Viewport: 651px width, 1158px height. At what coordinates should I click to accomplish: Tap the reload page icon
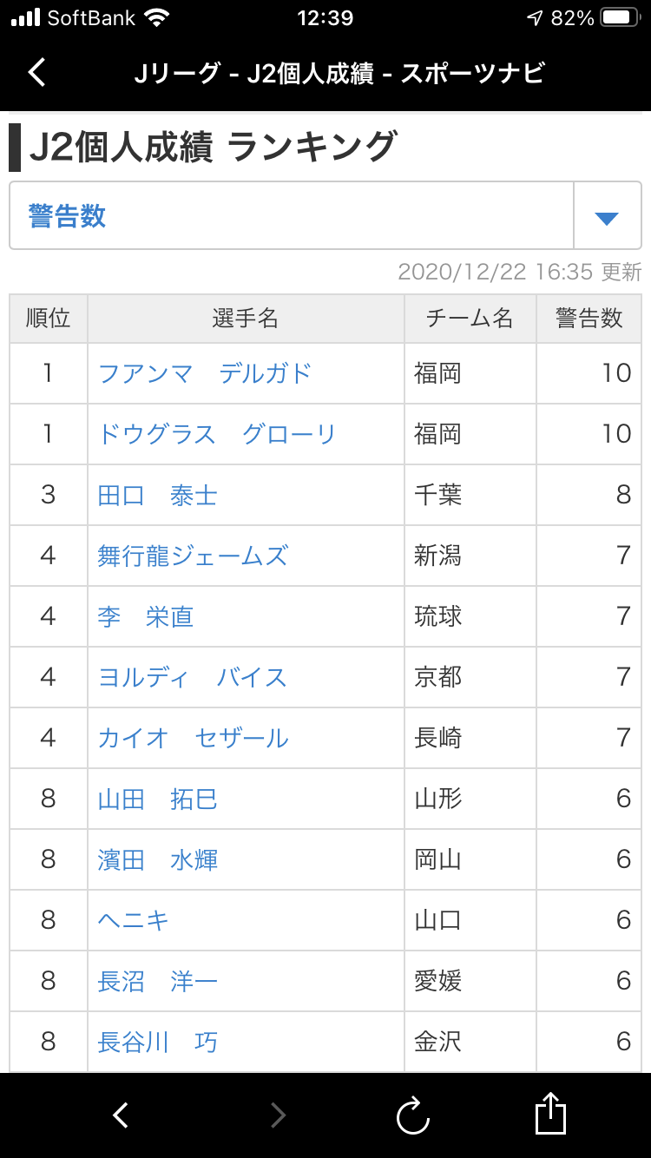click(413, 1115)
